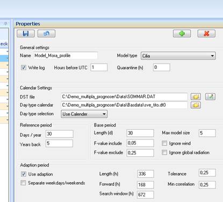This screenshot has height=202, width=223.
Task: Click the blue floppy disk save icon
Action: tap(26, 33)
